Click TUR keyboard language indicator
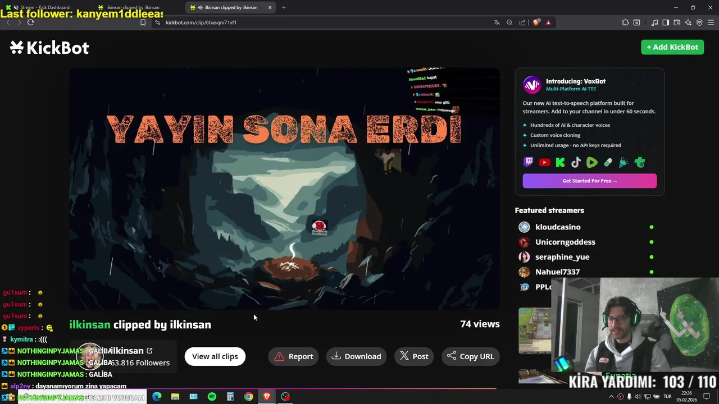The height and width of the screenshot is (404, 719). click(x=668, y=397)
